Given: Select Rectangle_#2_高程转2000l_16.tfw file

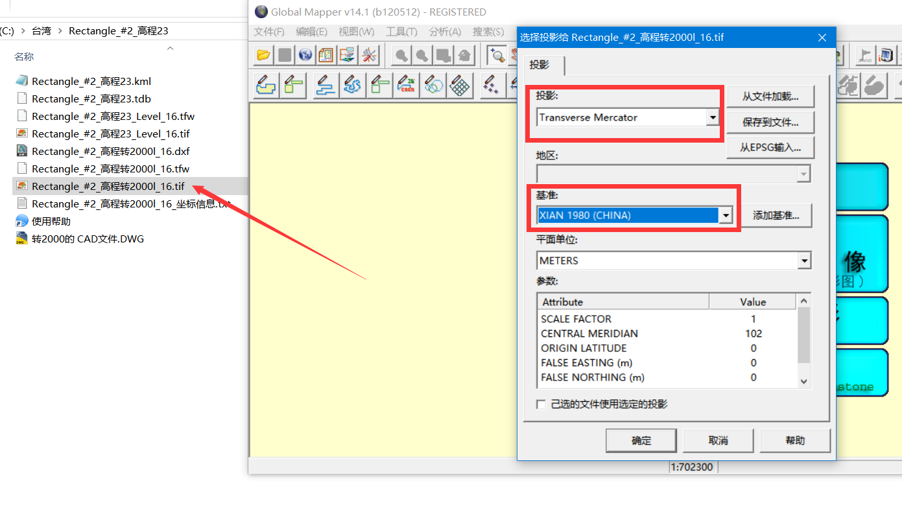Looking at the screenshot, I should click(110, 169).
